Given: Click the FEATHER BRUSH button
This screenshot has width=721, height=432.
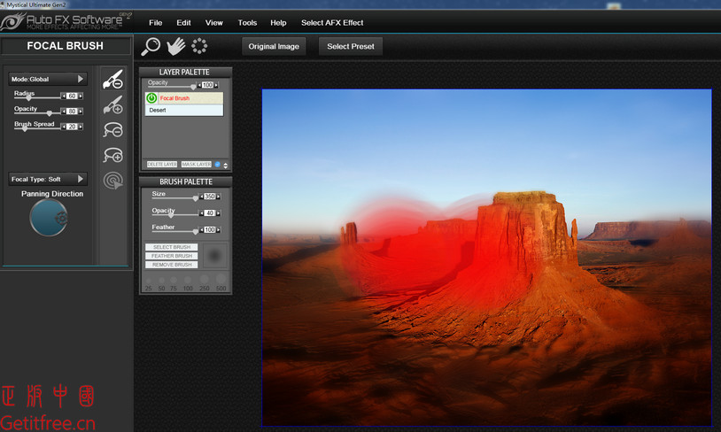Looking at the screenshot, I should 172,256.
